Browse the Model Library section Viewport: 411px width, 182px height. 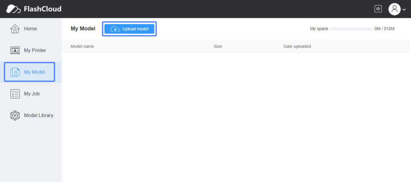tap(39, 115)
